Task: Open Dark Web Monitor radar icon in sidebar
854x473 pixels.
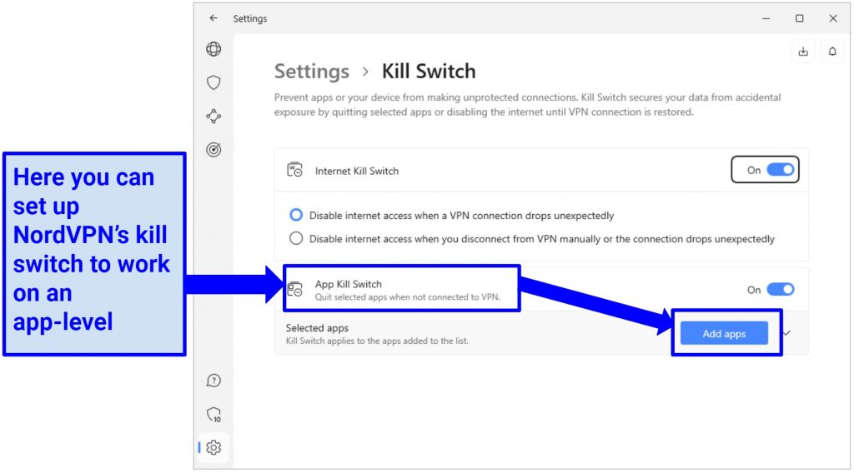Action: (213, 150)
